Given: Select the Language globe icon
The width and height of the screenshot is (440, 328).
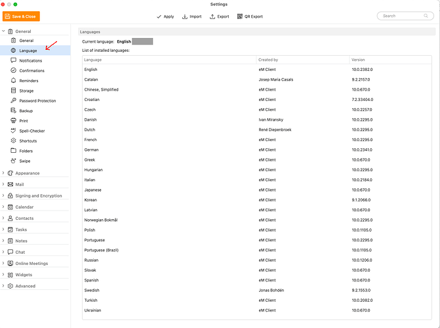Looking at the screenshot, I should (x=13, y=51).
